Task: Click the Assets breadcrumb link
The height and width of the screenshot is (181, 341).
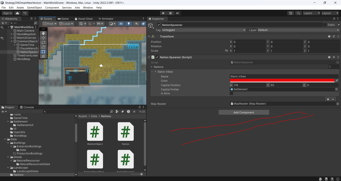Action: click(x=83, y=116)
